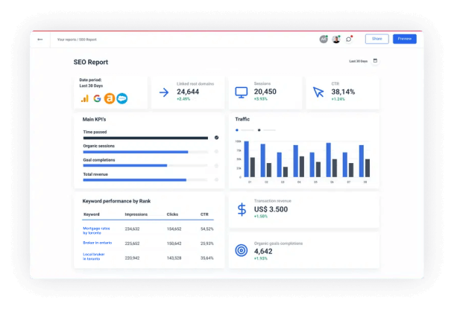Open 'Mortgage rates in toronto' keyword link
The width and height of the screenshot is (454, 309).
(96, 230)
